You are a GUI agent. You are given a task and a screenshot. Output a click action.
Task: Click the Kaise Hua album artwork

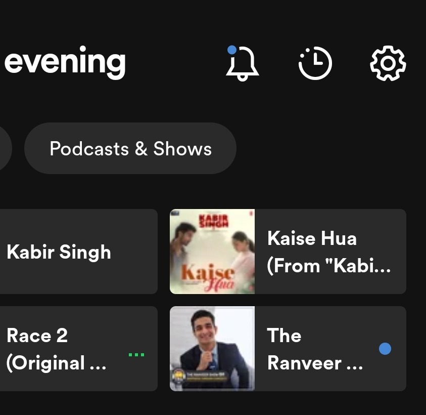pyautogui.click(x=212, y=252)
